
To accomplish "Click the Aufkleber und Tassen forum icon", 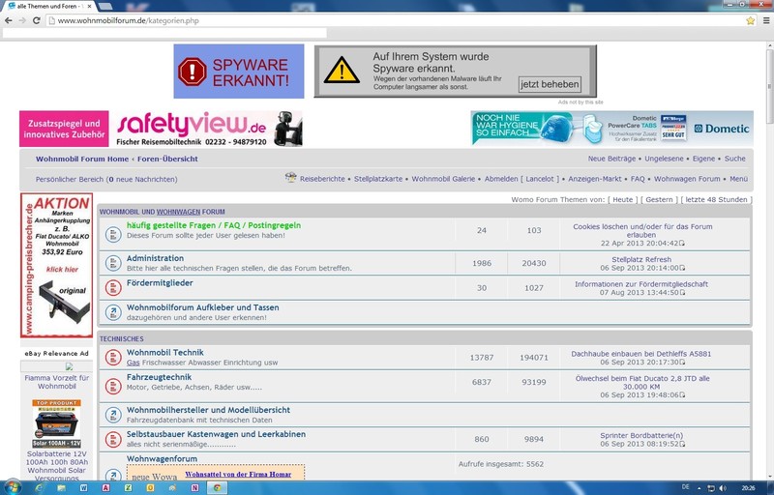I will tap(112, 311).
